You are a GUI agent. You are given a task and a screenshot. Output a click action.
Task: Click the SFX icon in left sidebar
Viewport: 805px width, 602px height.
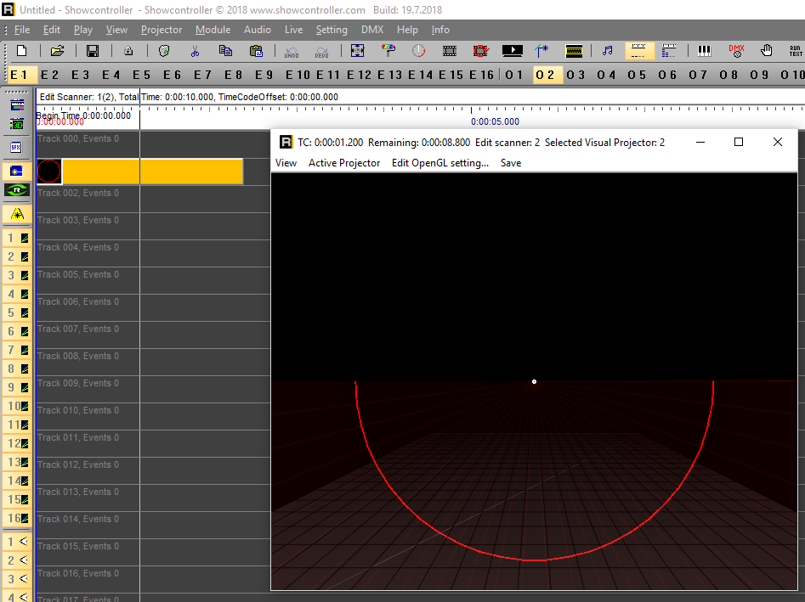click(x=16, y=147)
